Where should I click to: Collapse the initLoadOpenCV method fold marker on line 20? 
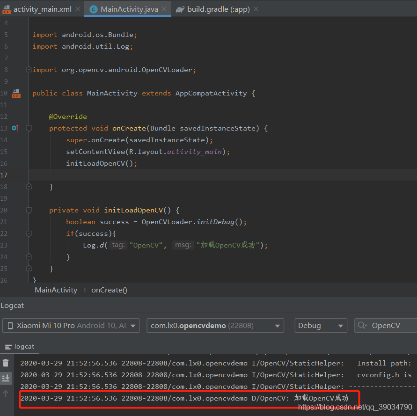[29, 211]
